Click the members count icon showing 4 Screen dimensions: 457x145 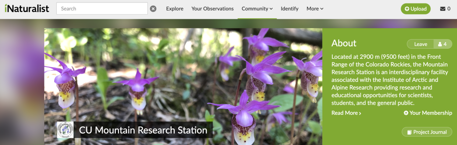[442, 44]
